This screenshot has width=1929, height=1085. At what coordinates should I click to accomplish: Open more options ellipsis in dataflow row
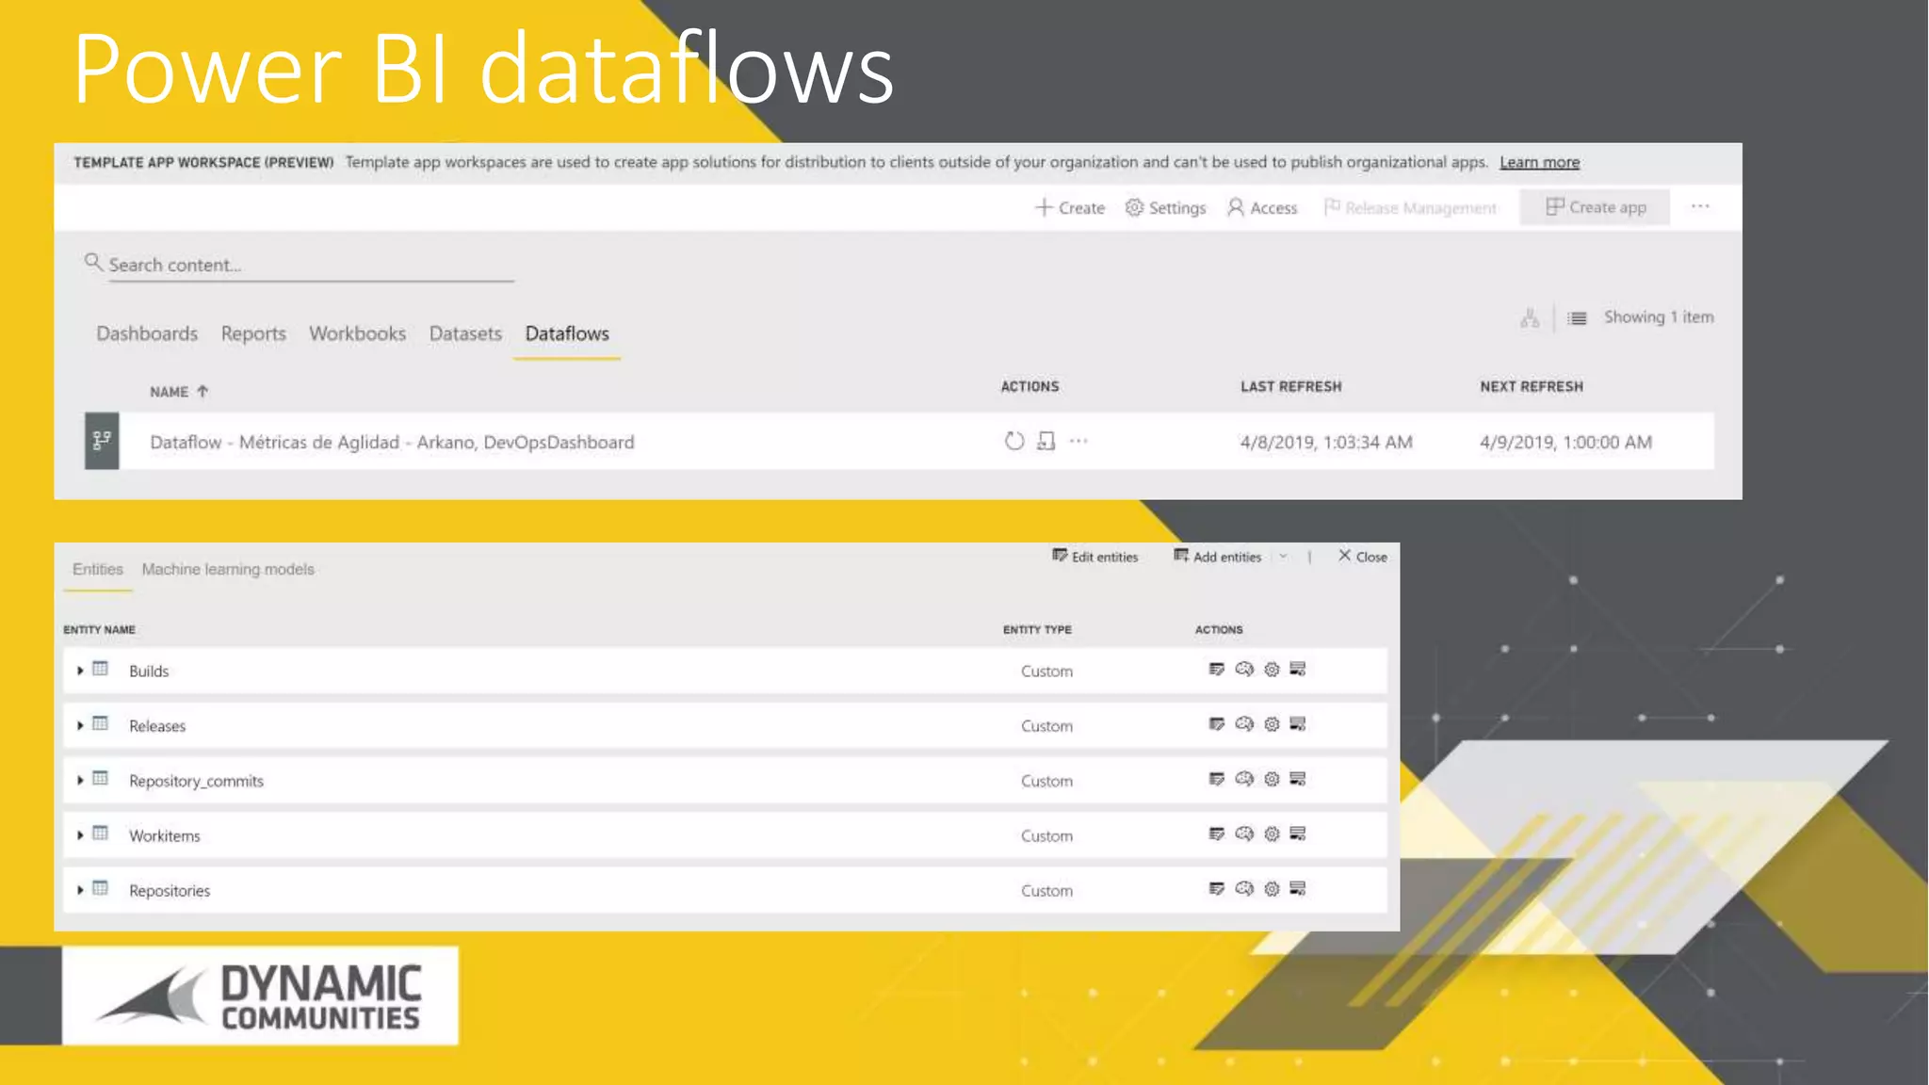1078,441
